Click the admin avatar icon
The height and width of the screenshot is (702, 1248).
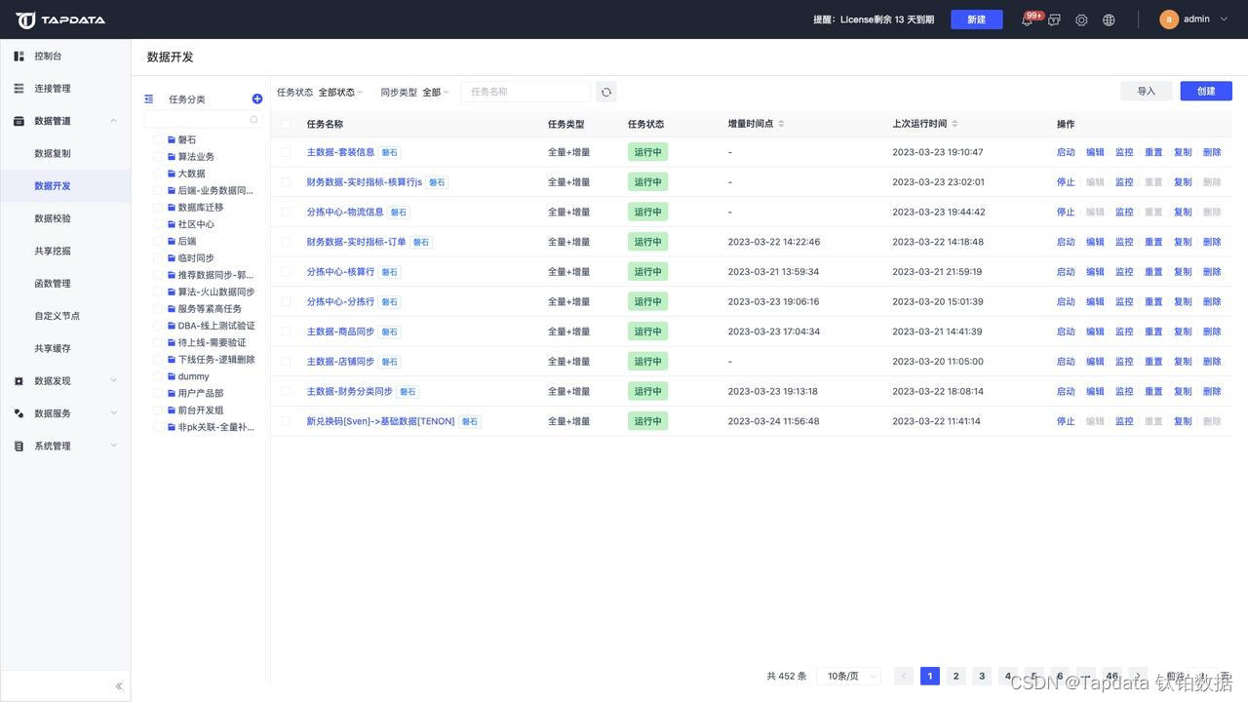pos(1169,19)
